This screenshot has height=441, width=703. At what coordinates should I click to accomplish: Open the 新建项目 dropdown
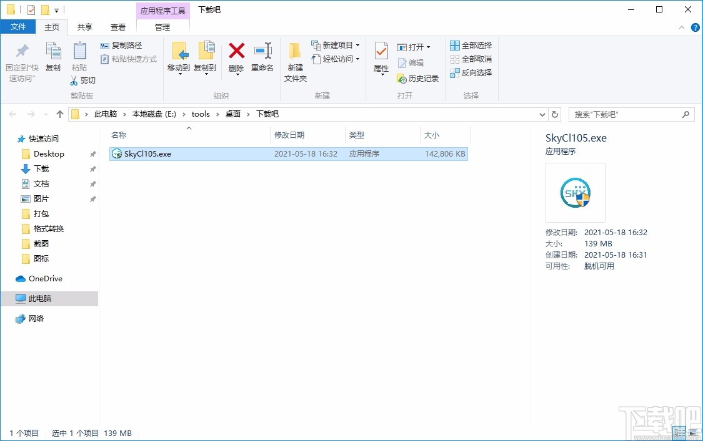(336, 44)
